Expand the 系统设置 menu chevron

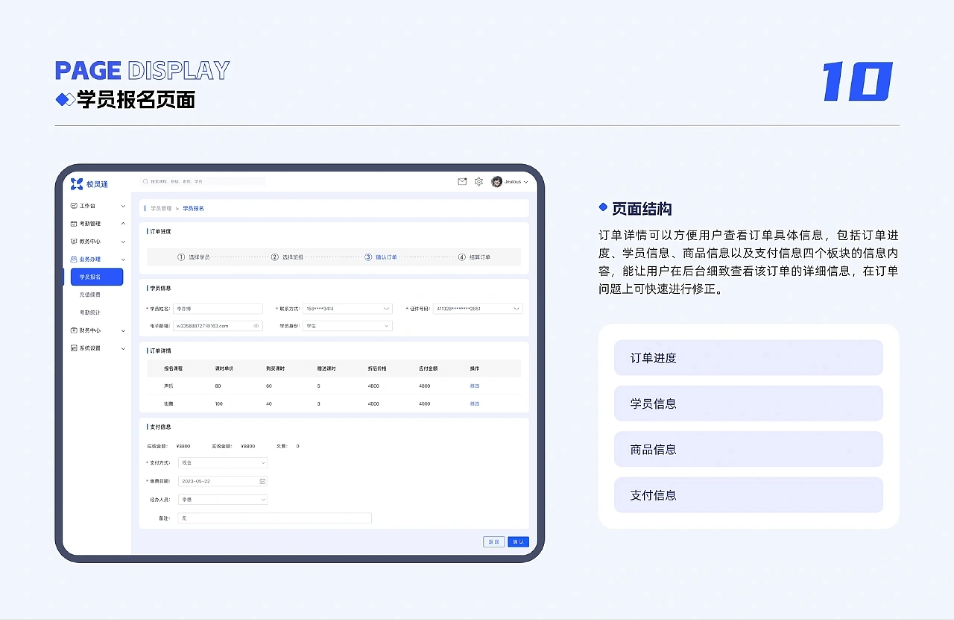[x=124, y=348]
